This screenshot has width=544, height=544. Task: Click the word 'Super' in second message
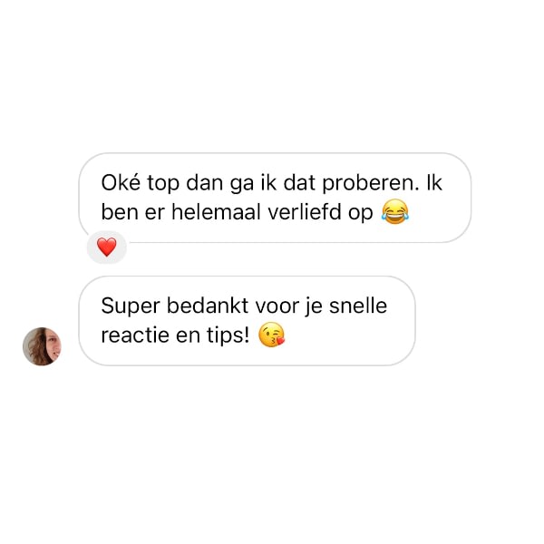point(131,307)
